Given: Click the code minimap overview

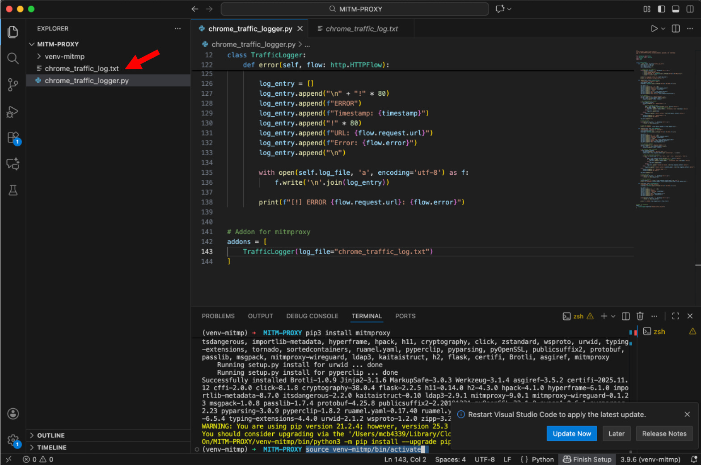Looking at the screenshot, I should click(665, 130).
